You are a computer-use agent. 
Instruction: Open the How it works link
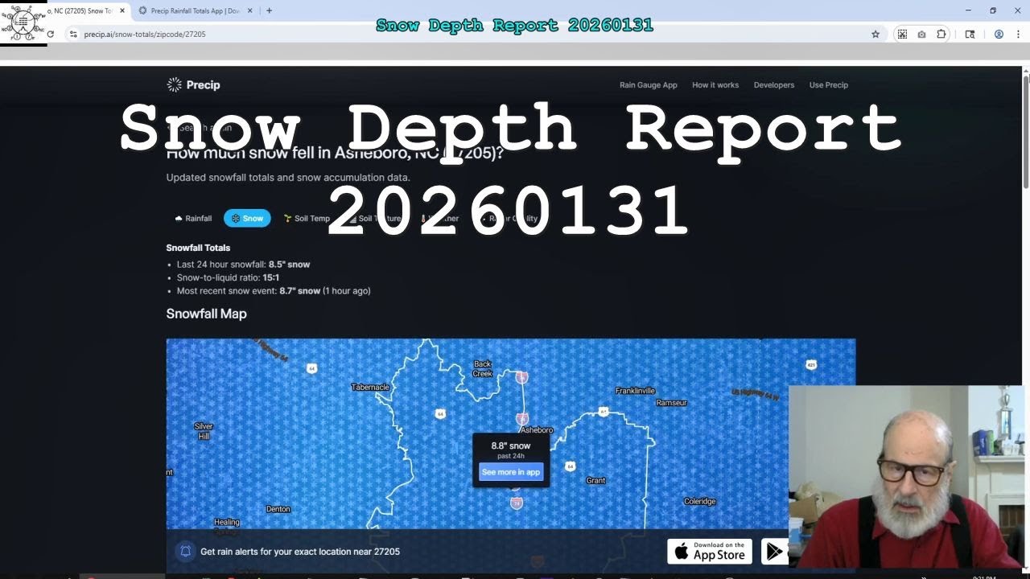(715, 84)
